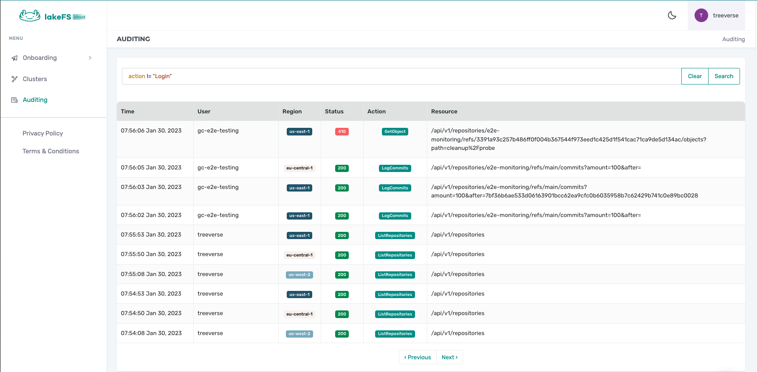The image size is (757, 372).
Task: Click the red 410 status badge
Action: pos(342,132)
